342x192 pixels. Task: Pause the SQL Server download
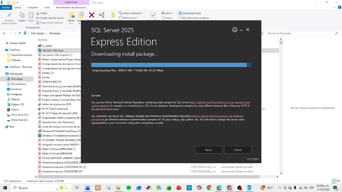pyautogui.click(x=208, y=150)
